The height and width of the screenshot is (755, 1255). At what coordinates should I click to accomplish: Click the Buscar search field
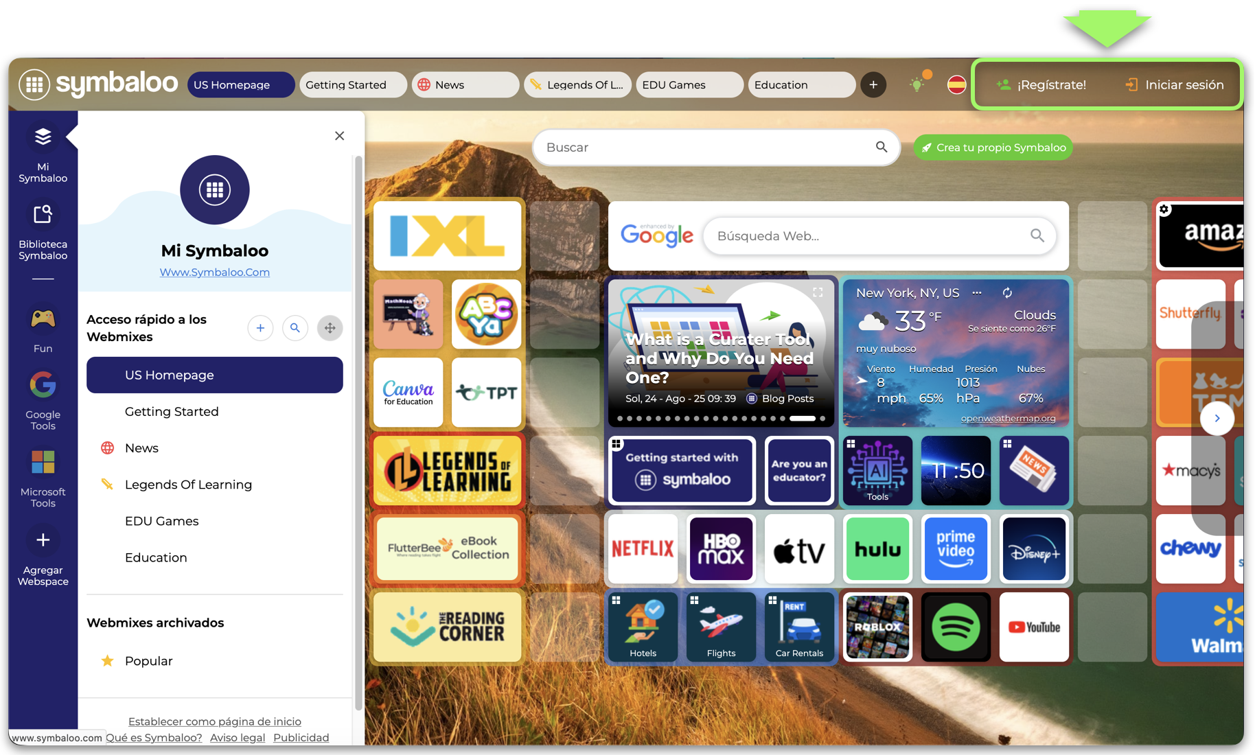point(716,148)
